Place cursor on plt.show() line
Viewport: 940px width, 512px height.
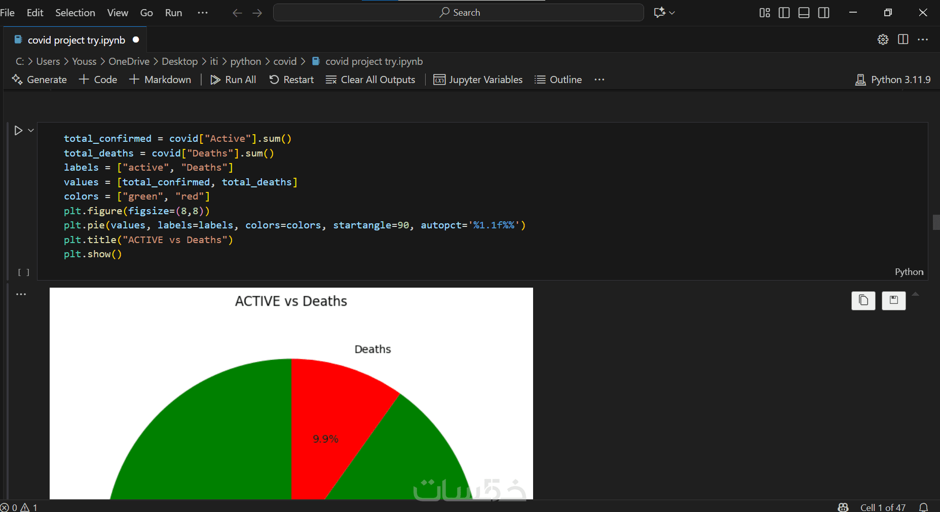93,254
